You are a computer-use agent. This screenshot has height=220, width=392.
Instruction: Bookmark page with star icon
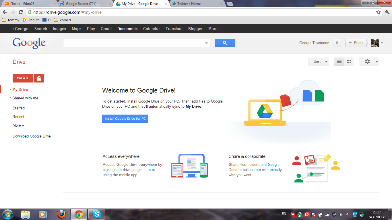click(x=378, y=12)
